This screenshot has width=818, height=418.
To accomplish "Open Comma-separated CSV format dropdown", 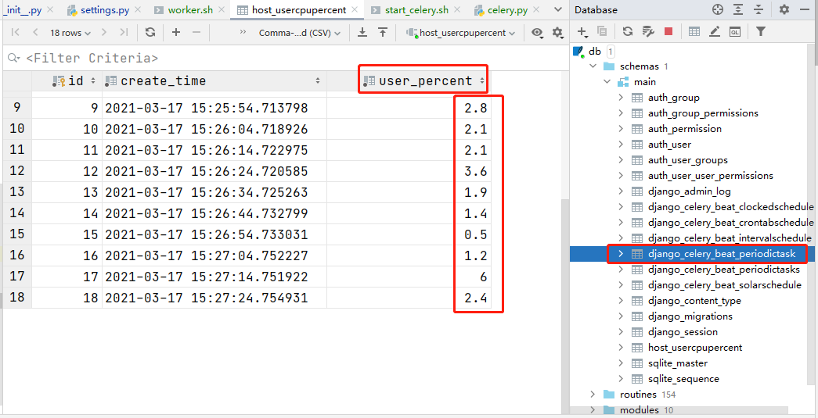I will (x=300, y=33).
